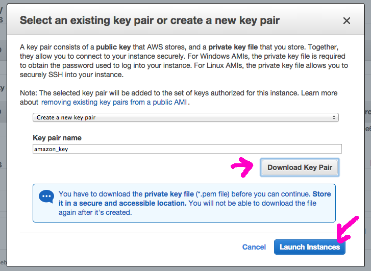Click bold 'private key file' inside blue info box
371x271 pixels.
(169, 194)
